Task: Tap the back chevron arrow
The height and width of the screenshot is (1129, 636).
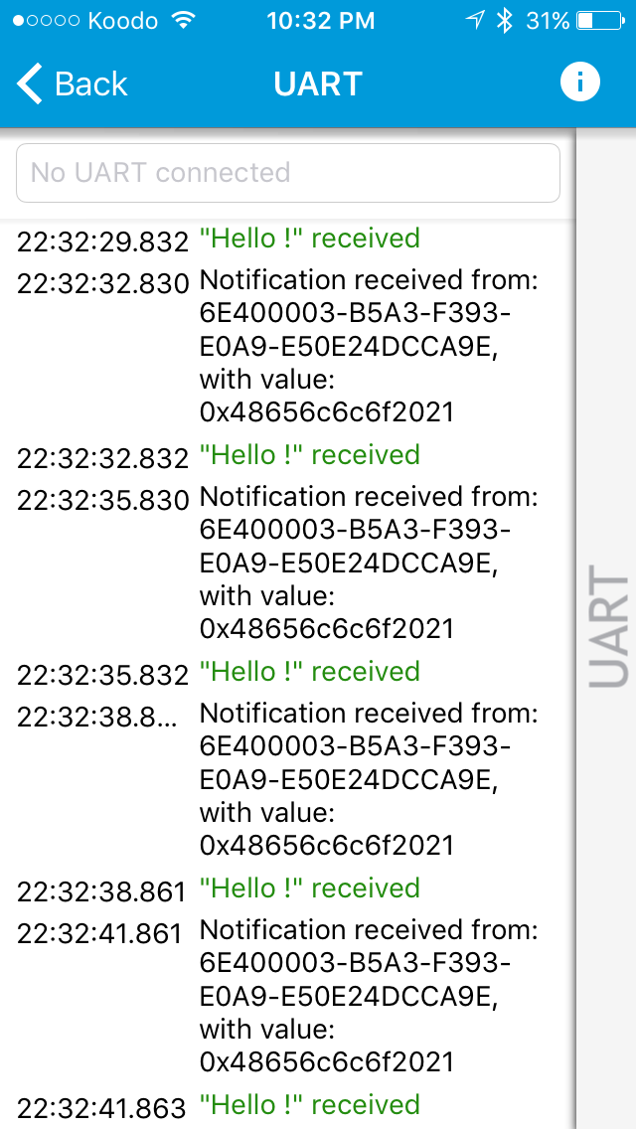Action: [x=30, y=83]
